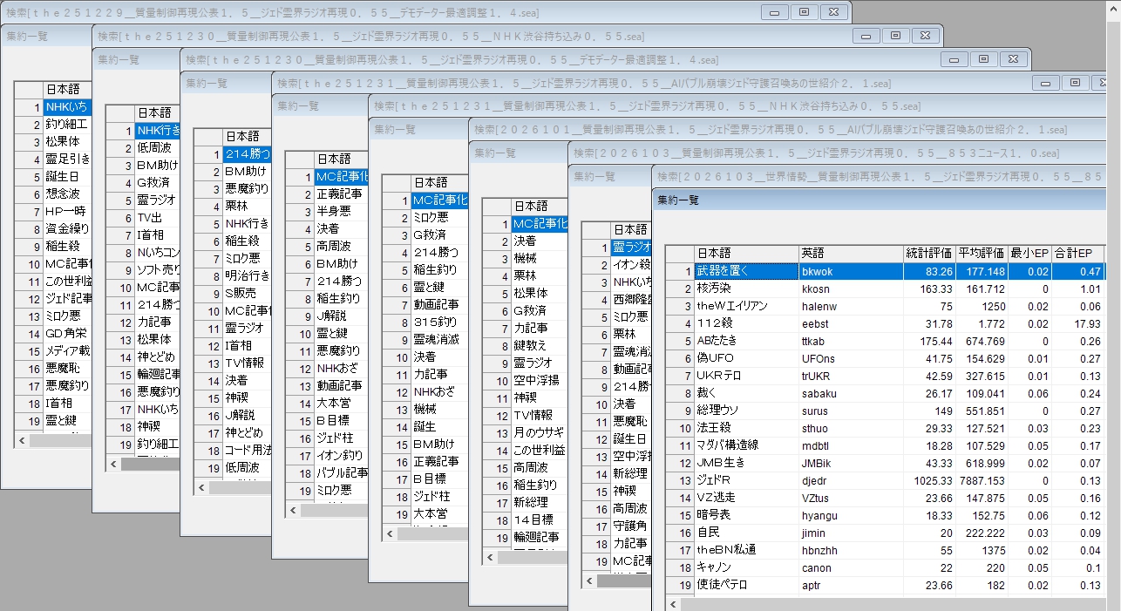Click the 平均評価 column header
The width and height of the screenshot is (1121, 611).
981,254
